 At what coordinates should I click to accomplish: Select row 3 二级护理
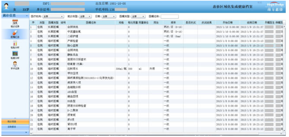coord(156,36)
